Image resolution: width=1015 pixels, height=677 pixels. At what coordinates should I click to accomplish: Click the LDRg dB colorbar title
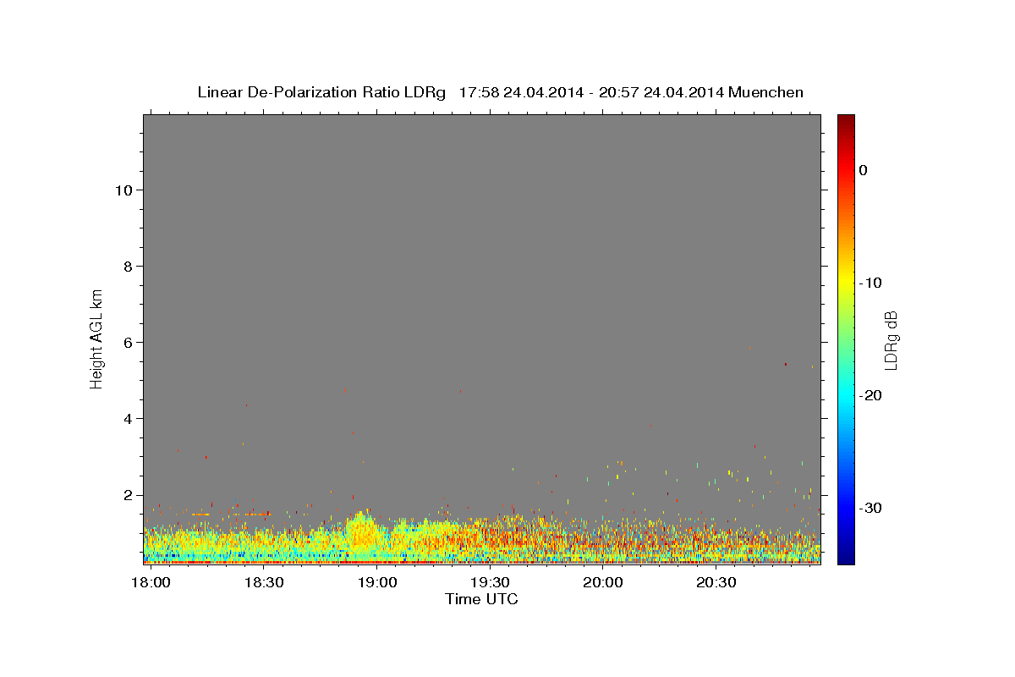(x=890, y=340)
